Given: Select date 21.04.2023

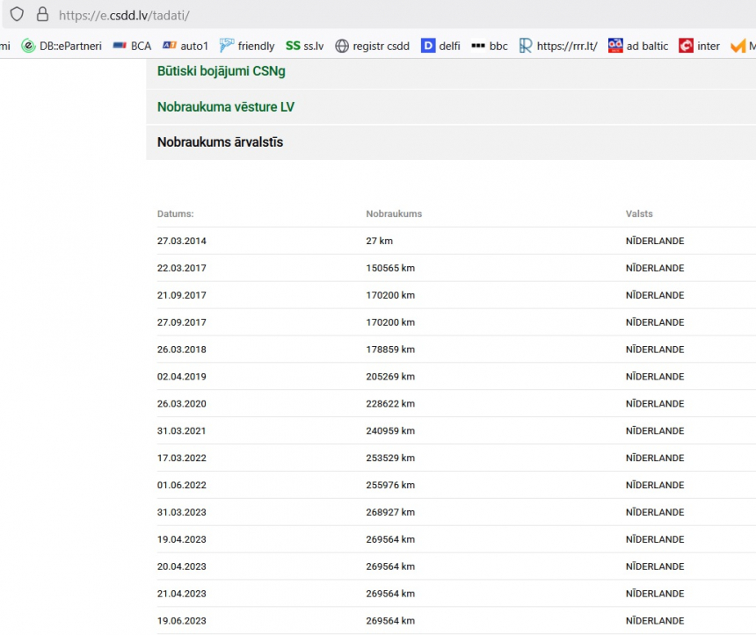Looking at the screenshot, I should pos(182,594).
